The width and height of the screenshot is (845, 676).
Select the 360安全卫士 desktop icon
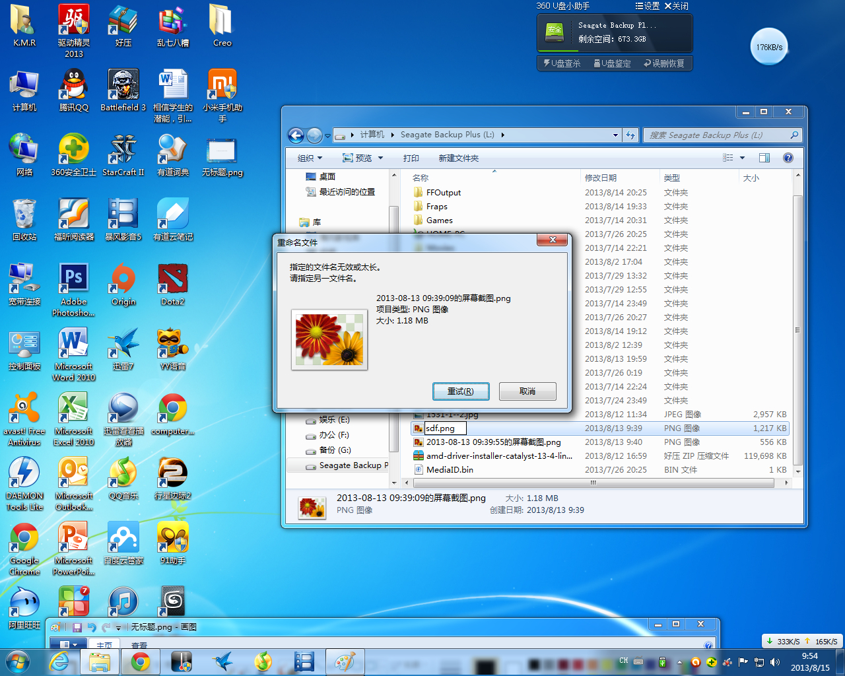[x=74, y=155]
